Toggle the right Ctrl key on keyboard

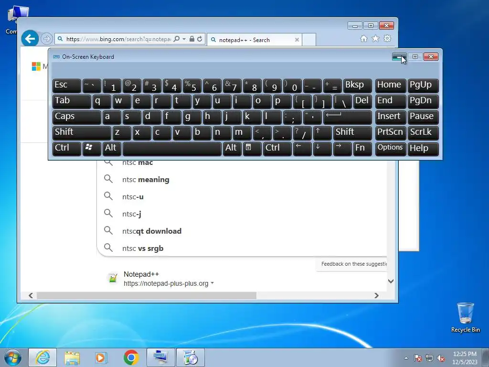[x=277, y=149]
